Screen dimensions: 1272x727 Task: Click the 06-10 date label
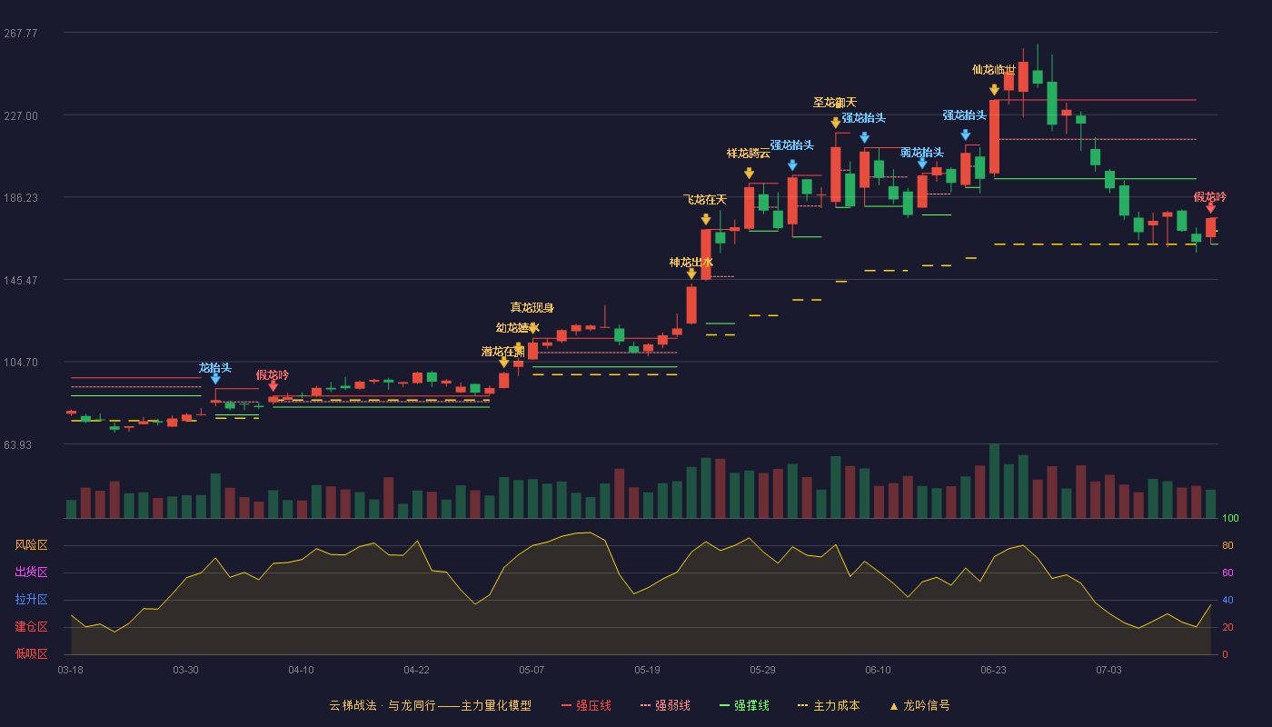point(878,670)
